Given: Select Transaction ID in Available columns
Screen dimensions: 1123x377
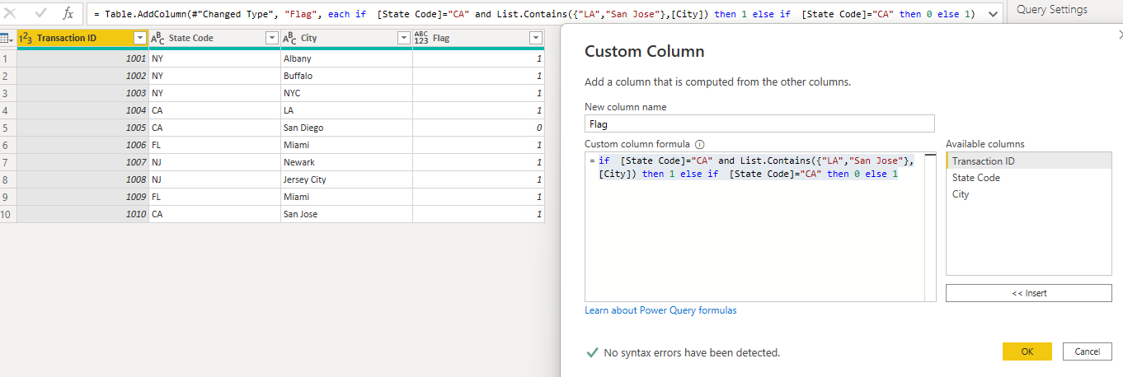Looking at the screenshot, I should (1028, 161).
